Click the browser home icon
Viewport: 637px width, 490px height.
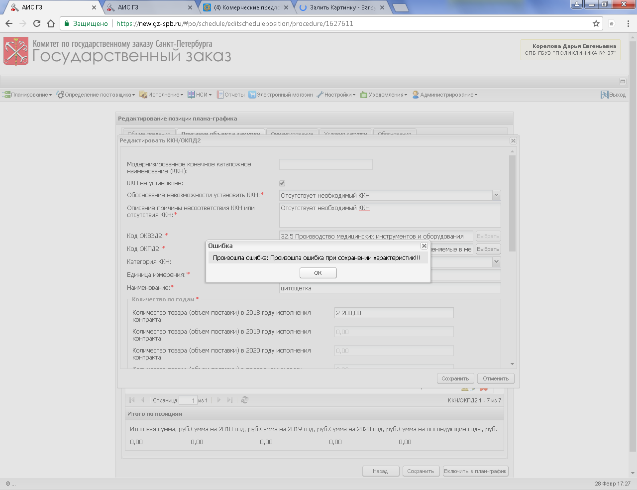click(x=51, y=23)
